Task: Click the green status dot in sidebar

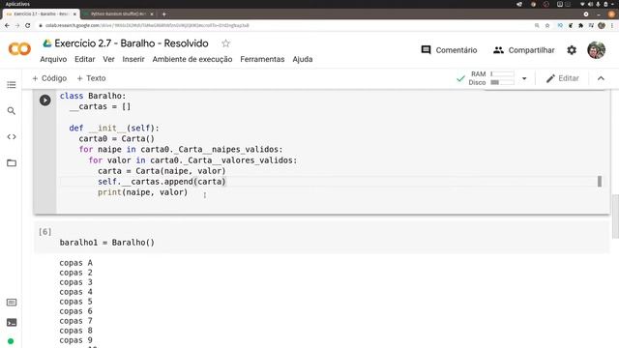Action: coord(11,341)
